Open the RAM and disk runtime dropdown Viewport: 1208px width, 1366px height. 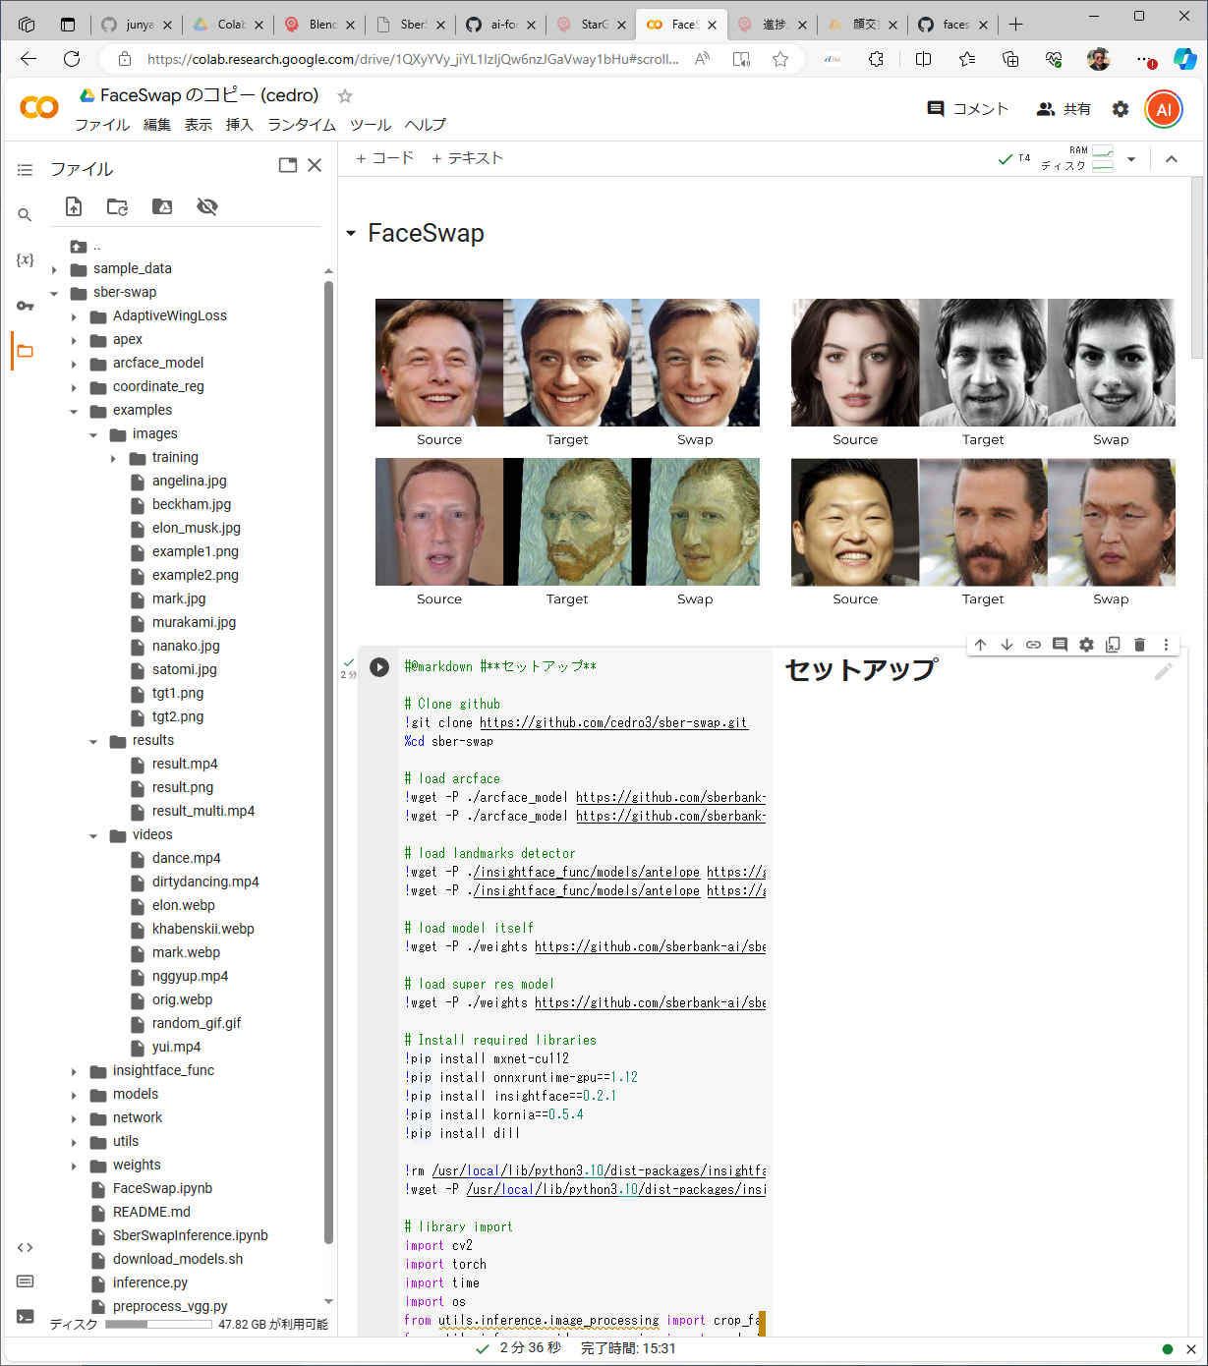[x=1131, y=159]
